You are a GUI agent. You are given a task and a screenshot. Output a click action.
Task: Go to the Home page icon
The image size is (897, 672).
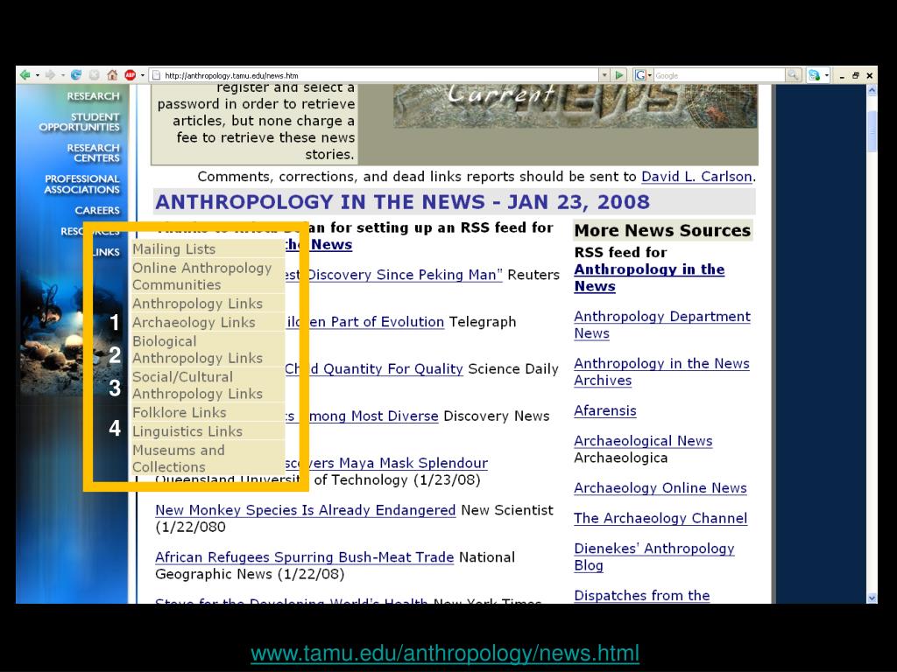pos(112,75)
